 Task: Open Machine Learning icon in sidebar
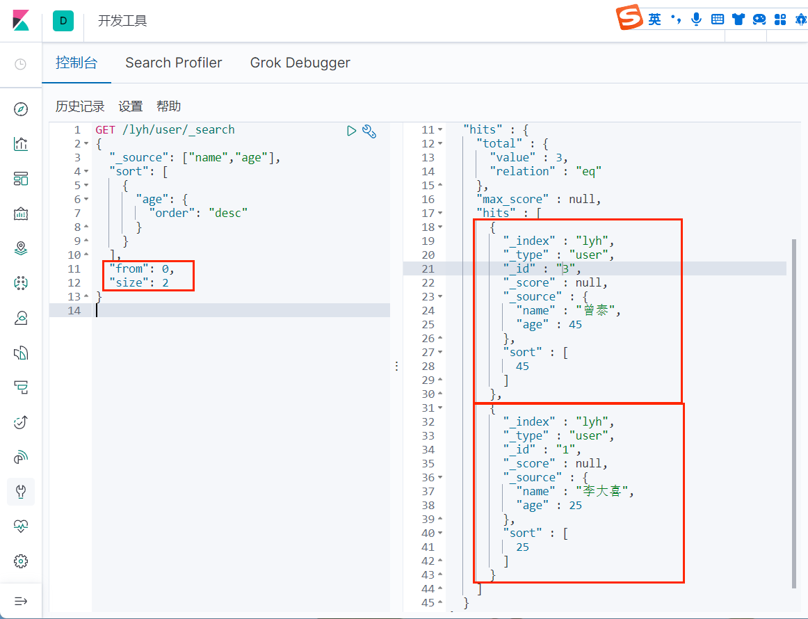click(21, 283)
